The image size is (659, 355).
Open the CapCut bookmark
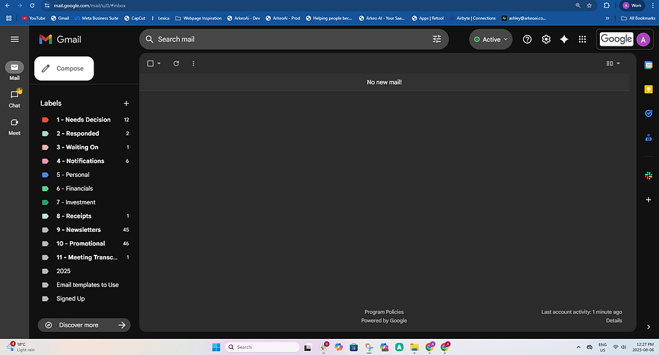tap(134, 18)
